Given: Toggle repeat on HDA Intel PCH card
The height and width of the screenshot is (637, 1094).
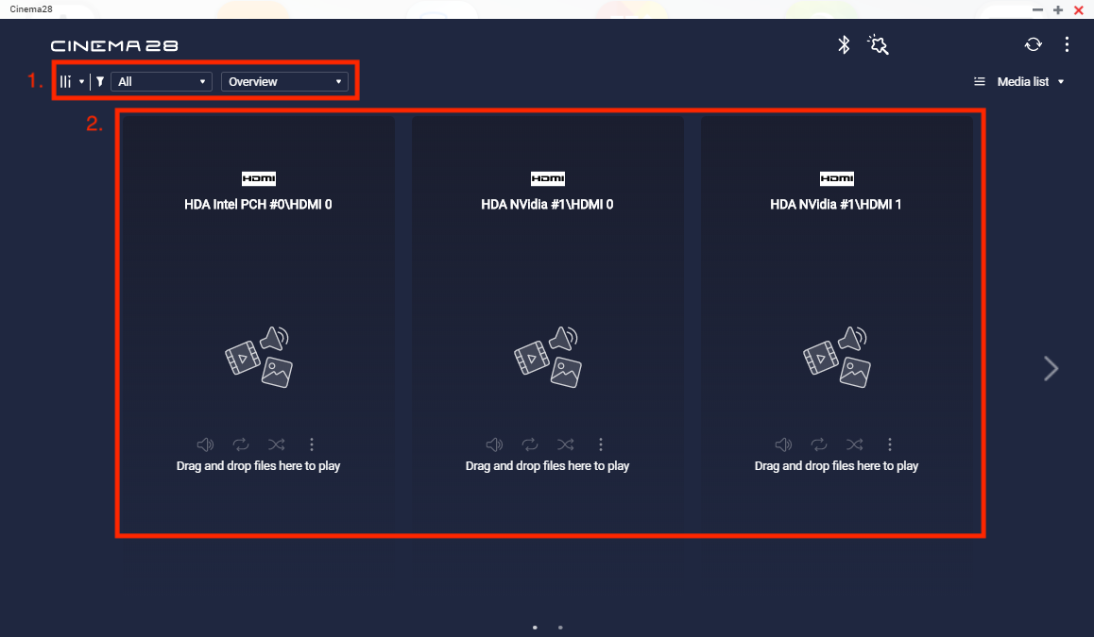Looking at the screenshot, I should point(241,444).
